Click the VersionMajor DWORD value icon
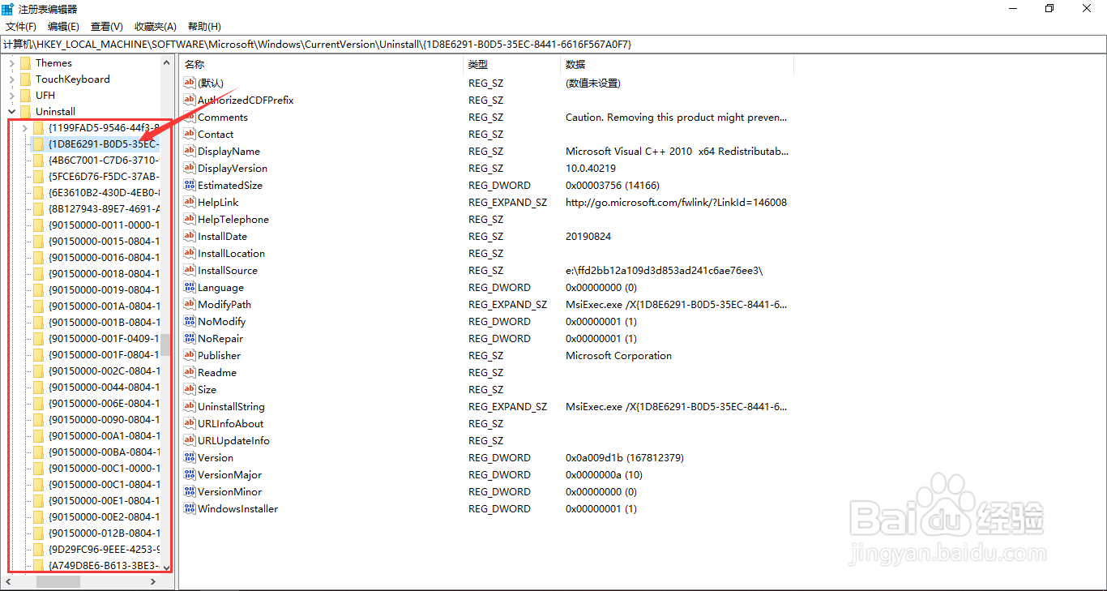Image resolution: width=1107 pixels, height=591 pixels. tap(190, 474)
